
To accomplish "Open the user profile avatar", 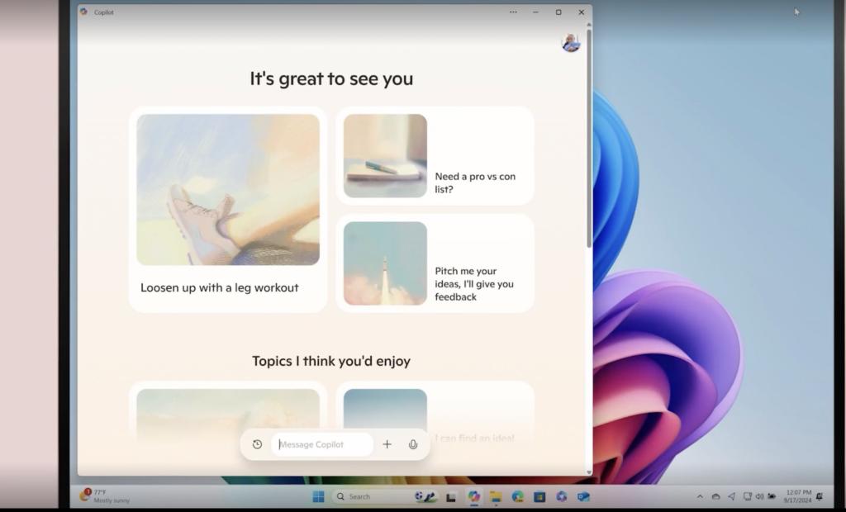I will [x=571, y=43].
